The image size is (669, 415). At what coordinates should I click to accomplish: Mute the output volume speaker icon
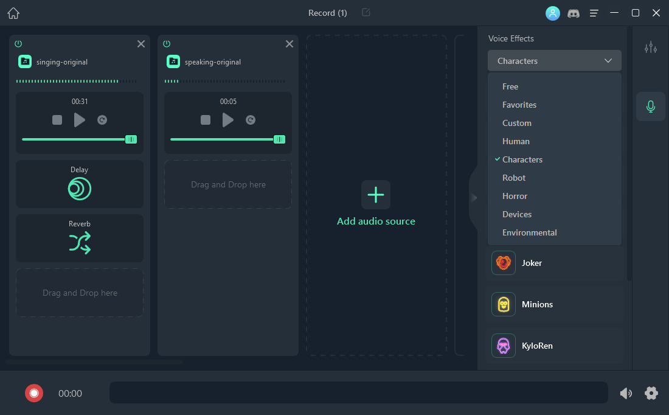pos(626,393)
